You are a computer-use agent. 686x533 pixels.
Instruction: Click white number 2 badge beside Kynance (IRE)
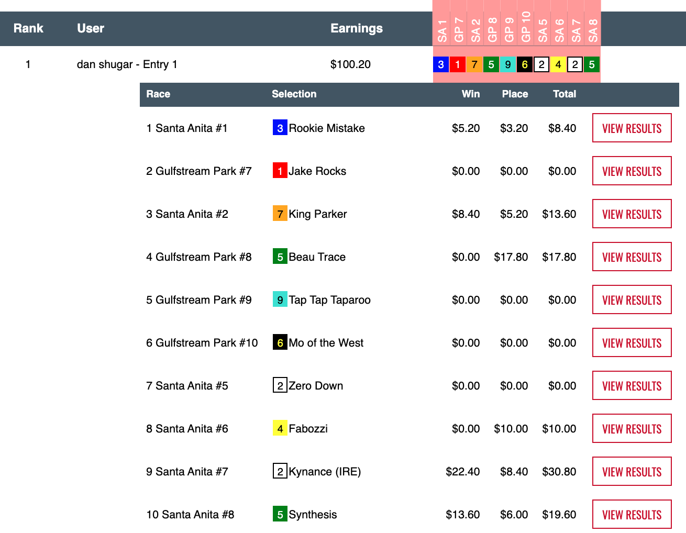(x=280, y=472)
